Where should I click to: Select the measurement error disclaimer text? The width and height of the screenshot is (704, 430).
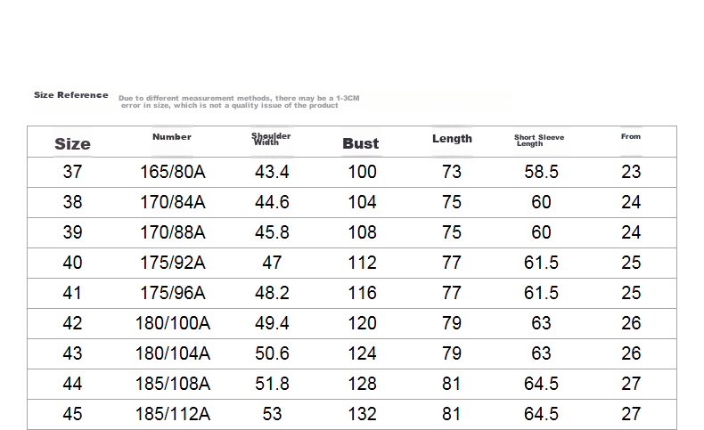coord(239,101)
